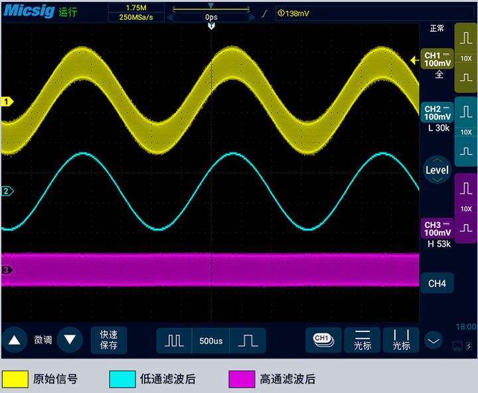Tap the H 53k high-pass filter label

[439, 244]
